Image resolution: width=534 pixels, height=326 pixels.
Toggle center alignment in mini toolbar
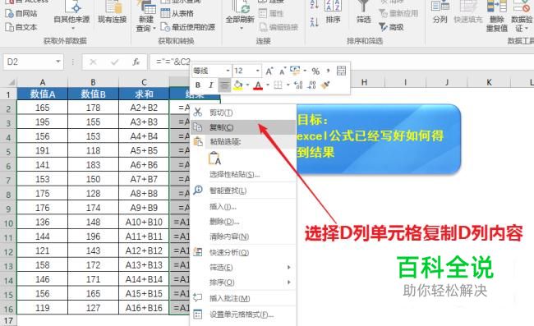(224, 85)
